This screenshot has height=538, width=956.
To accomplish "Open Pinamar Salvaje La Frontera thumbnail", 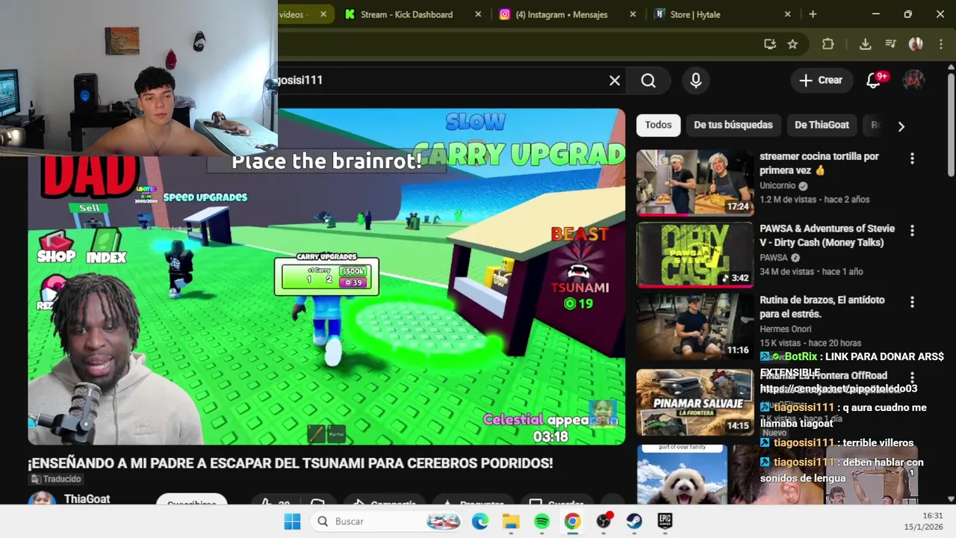I will pyautogui.click(x=695, y=403).
